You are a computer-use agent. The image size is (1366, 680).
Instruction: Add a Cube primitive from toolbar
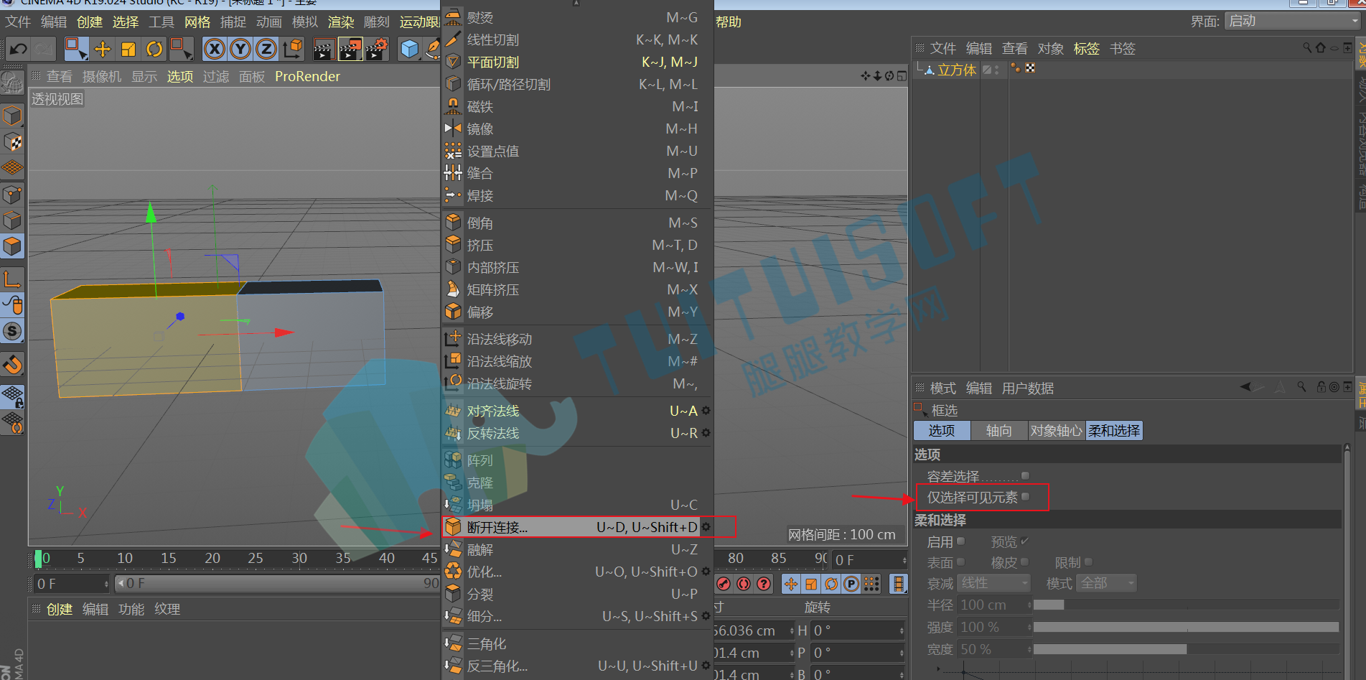pyautogui.click(x=410, y=49)
